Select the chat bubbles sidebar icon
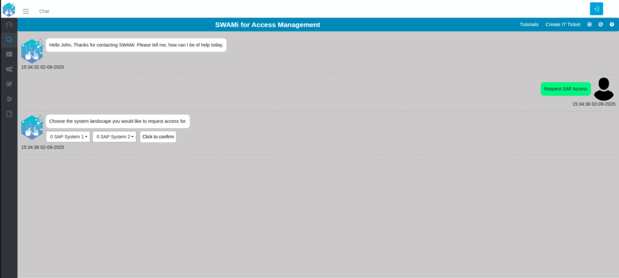The height and width of the screenshot is (278, 619). tap(9, 39)
